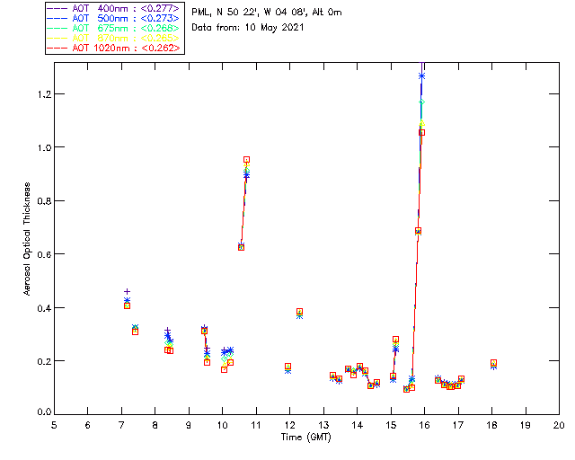This screenshot has width=575, height=460.
Task: Click the purple plus marker near 0.46 at 7h
Action: tap(127, 292)
